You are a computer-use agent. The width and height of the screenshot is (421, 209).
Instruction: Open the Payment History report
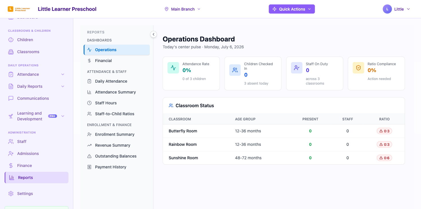117,167
